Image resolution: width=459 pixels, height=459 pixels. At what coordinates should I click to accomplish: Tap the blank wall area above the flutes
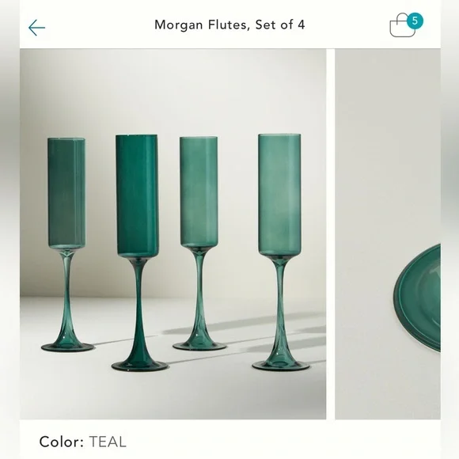(173, 91)
